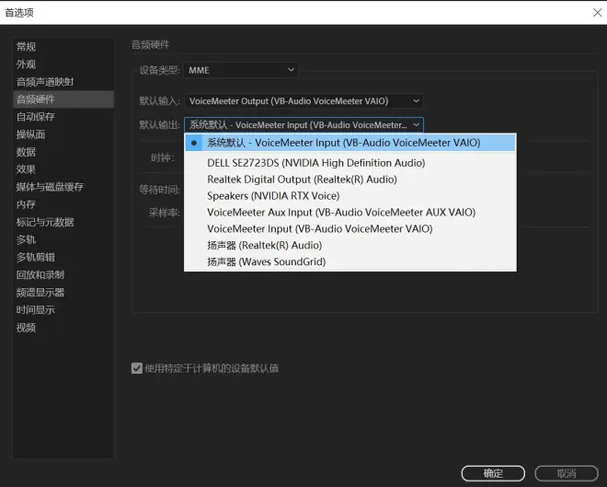Select Speakers (NVIDIA RTX Voice) output

[x=273, y=196]
